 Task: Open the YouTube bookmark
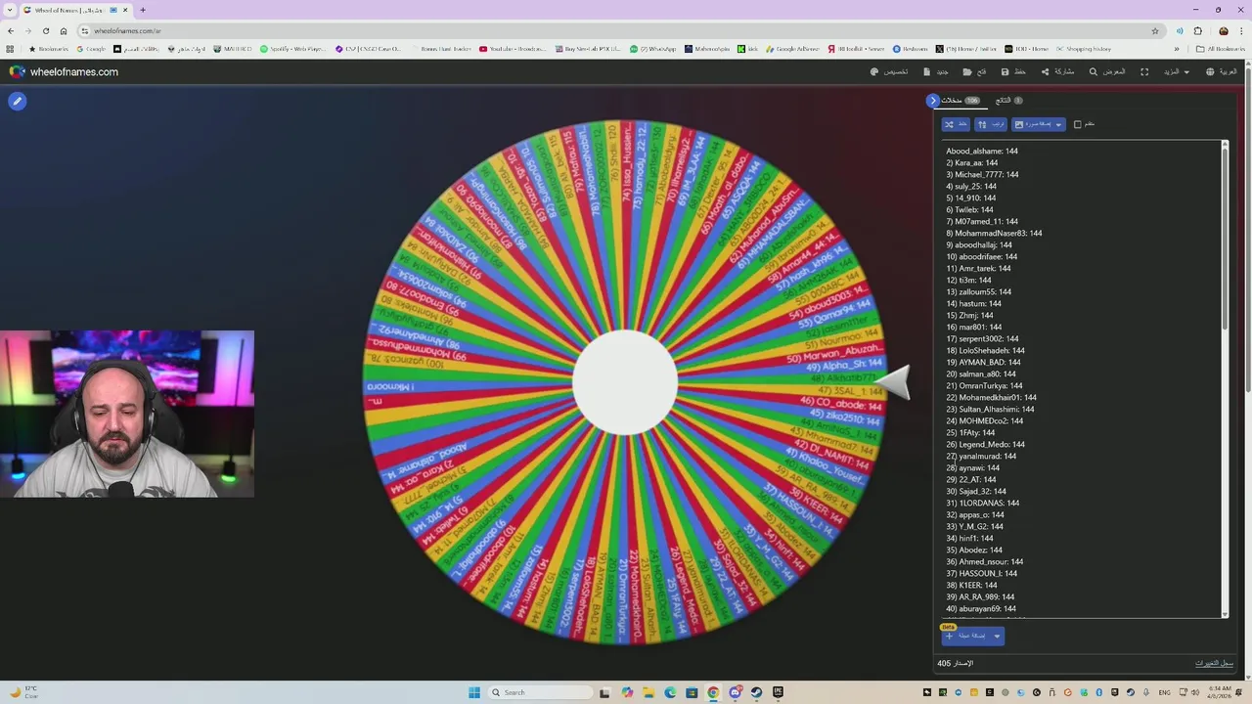pyautogui.click(x=513, y=48)
